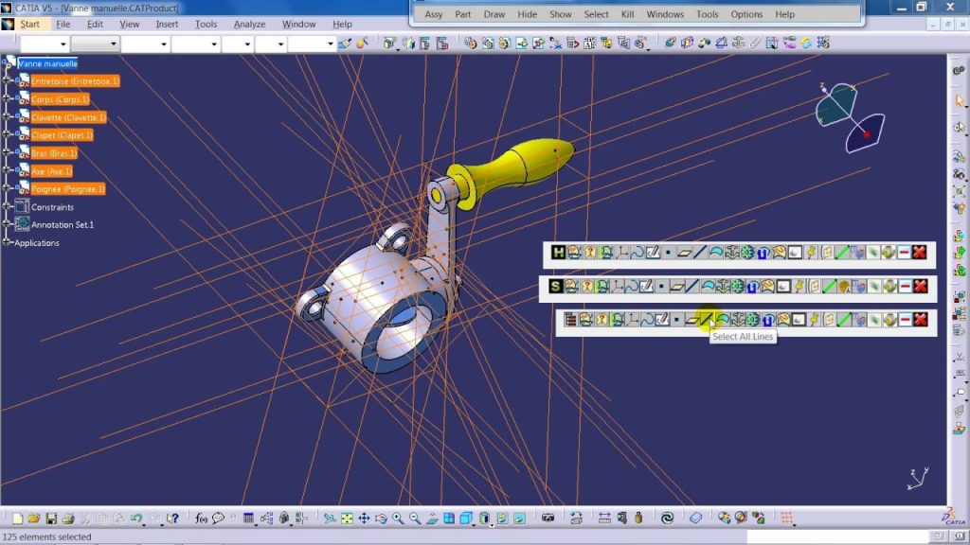Click the green S icon on floating toolbar
Viewport: 970px width, 545px height.
click(x=556, y=286)
